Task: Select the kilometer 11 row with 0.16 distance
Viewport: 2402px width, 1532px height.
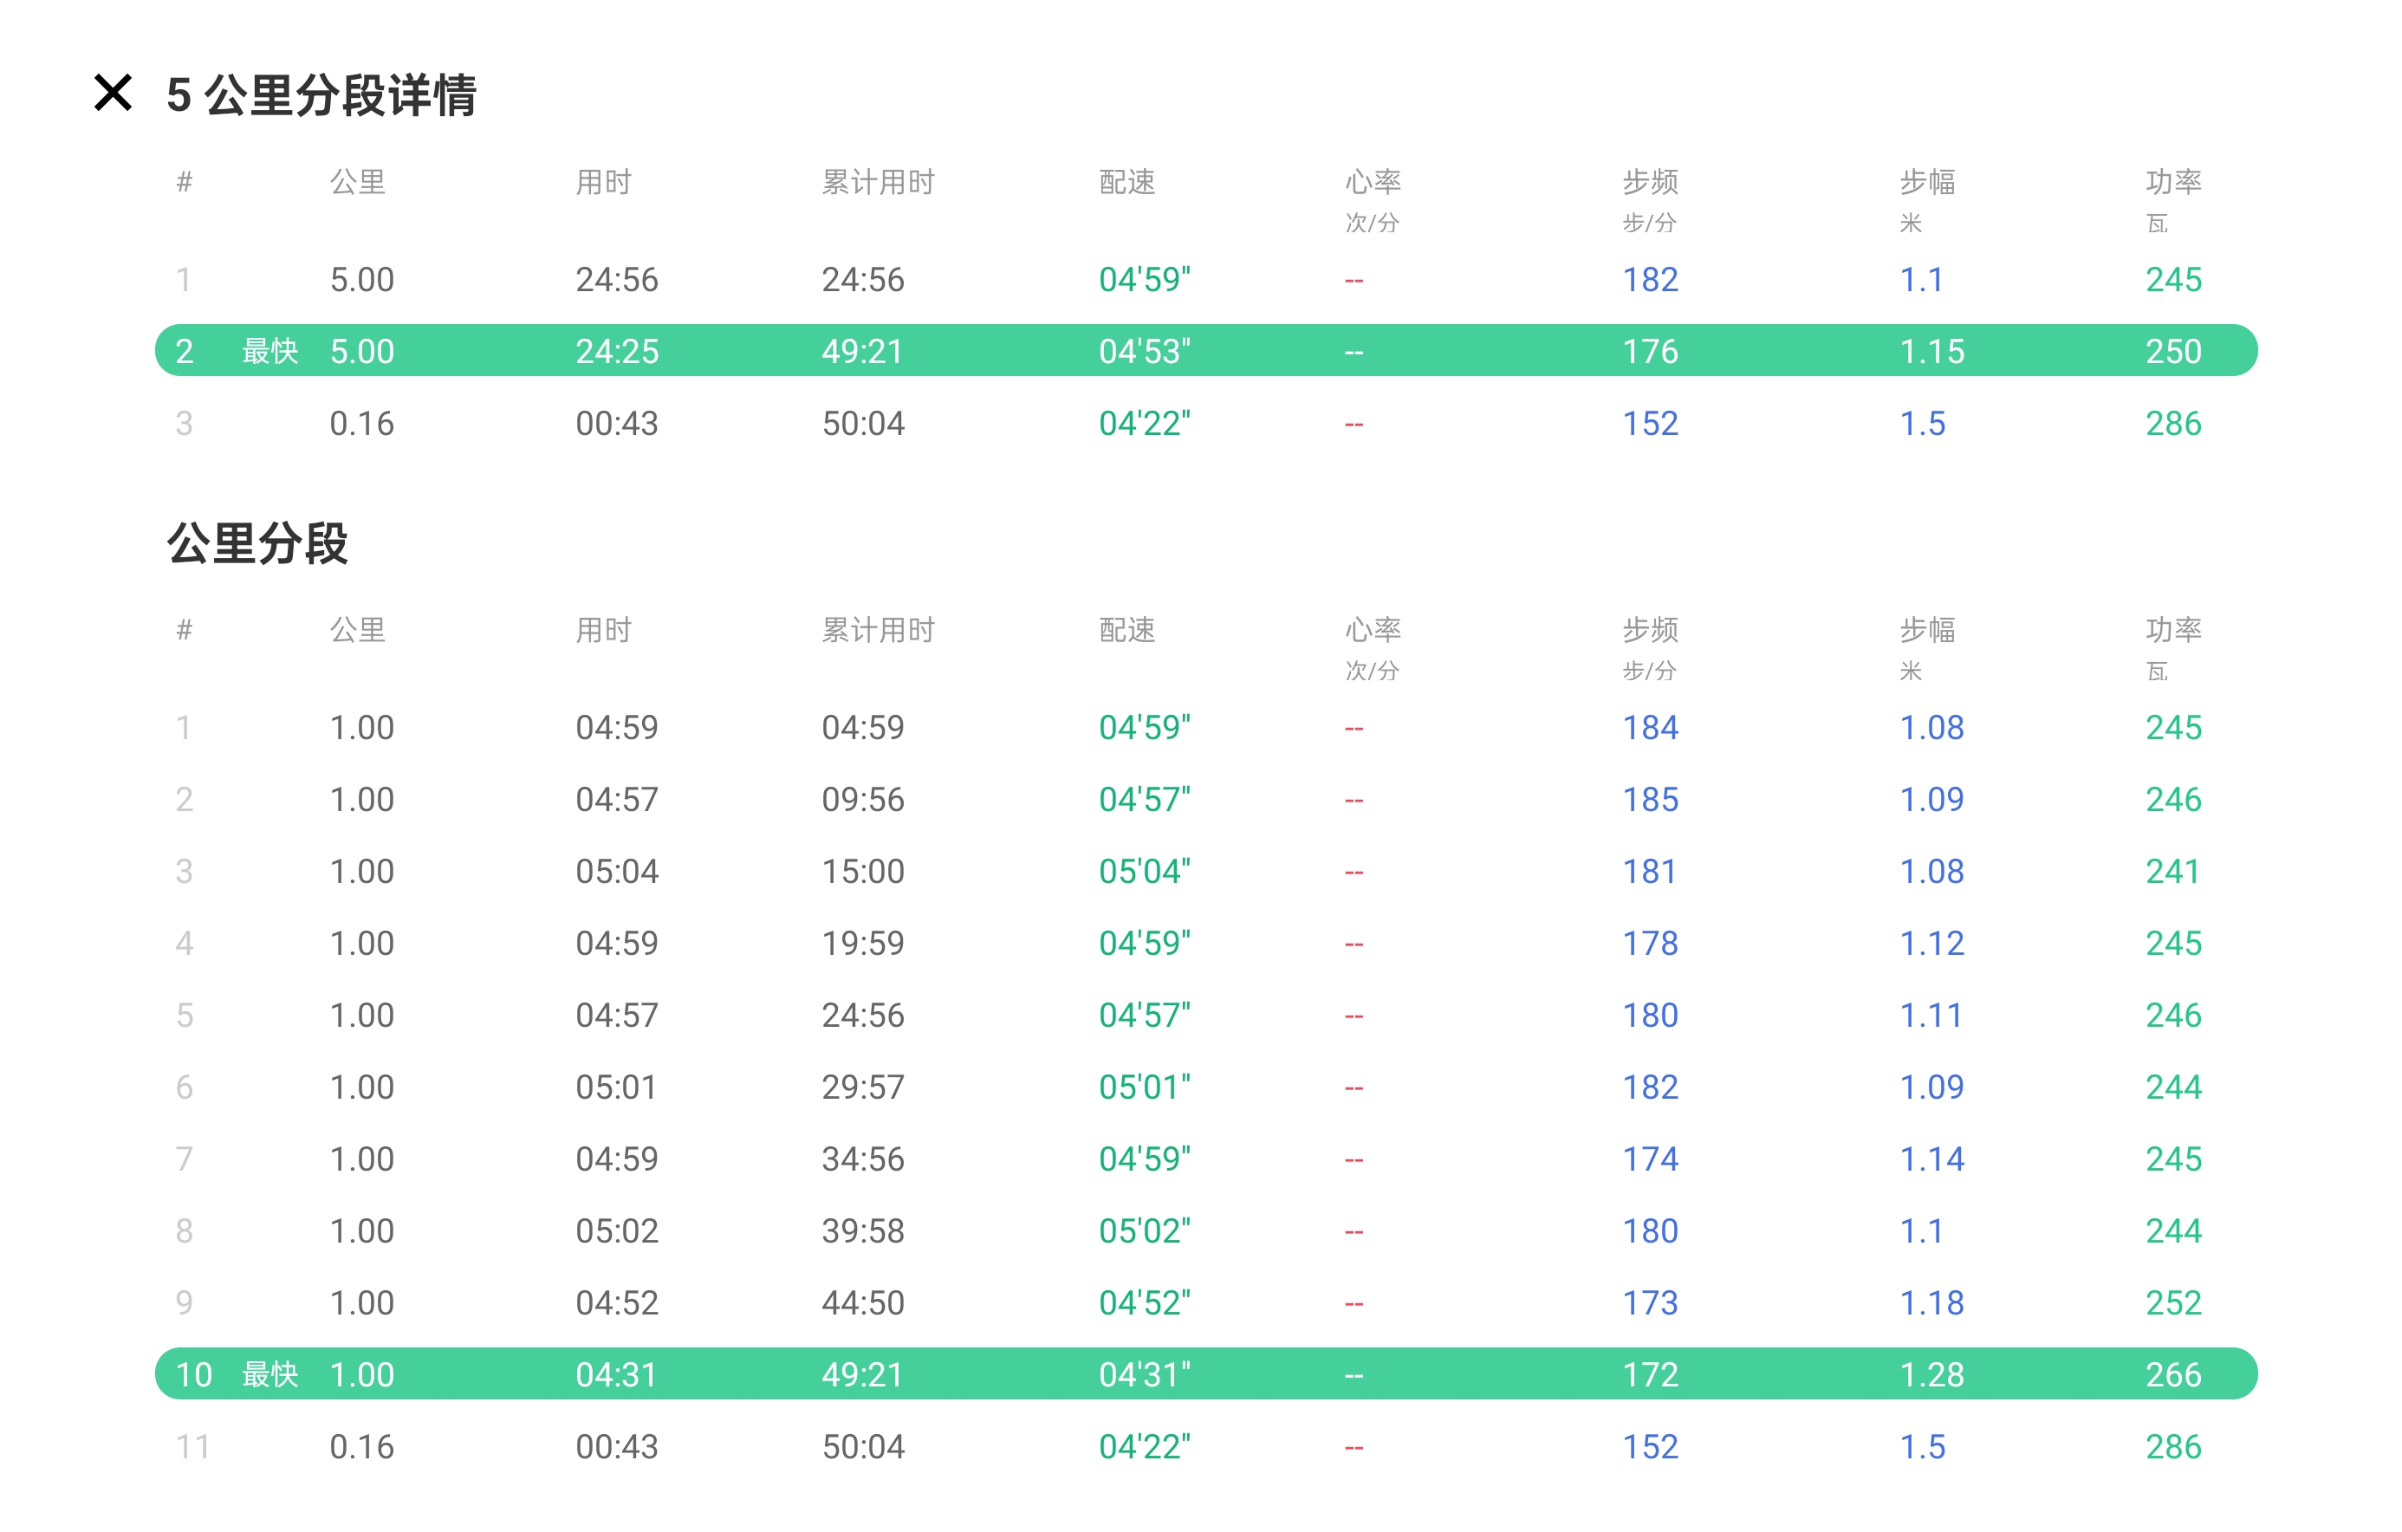Action: point(361,1445)
